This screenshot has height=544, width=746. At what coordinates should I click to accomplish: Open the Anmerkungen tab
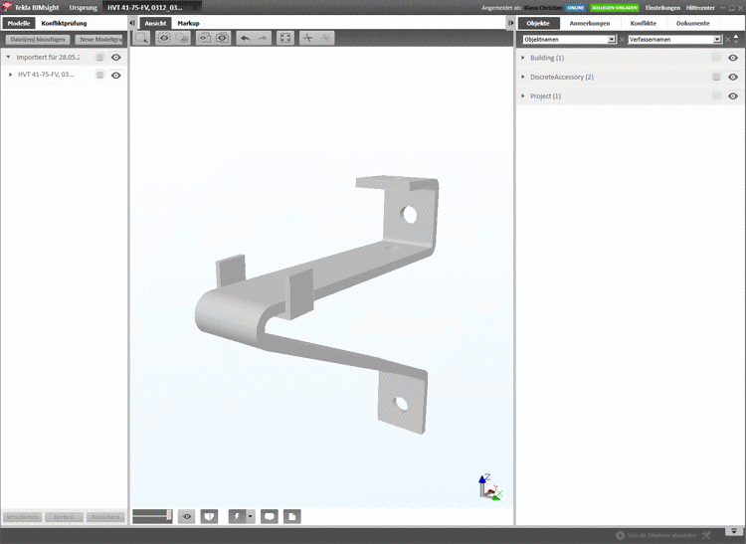coord(590,23)
